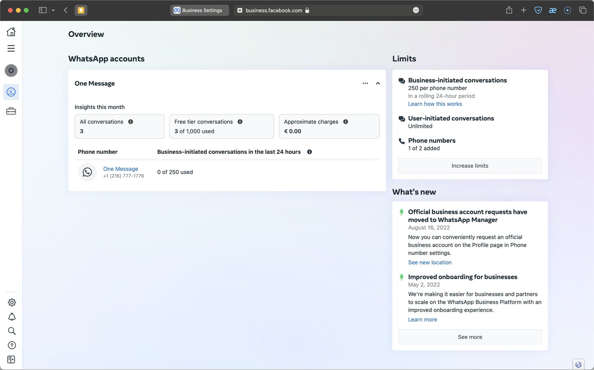Open Safari sidebar dropdown chevron
594x370 pixels.
pos(53,10)
